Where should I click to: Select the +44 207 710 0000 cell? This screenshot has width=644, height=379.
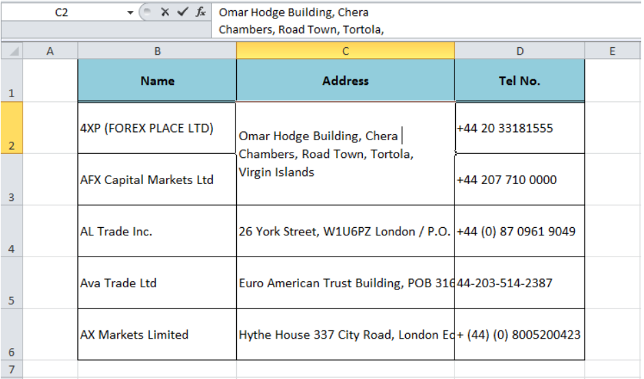coord(519,179)
